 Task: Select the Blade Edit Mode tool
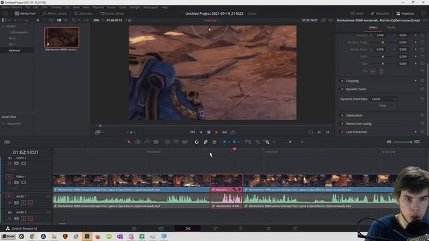(156, 142)
